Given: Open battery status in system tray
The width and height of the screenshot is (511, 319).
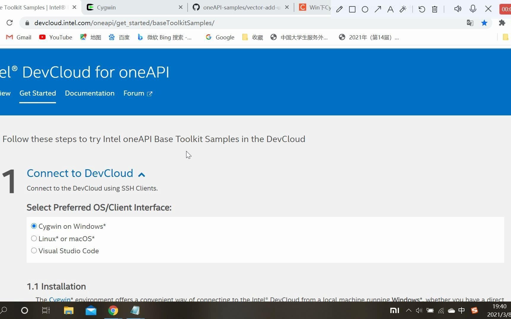Looking at the screenshot, I should pos(430,310).
